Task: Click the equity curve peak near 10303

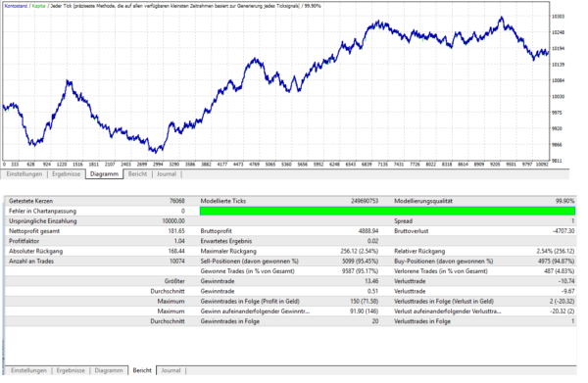Action: (502, 18)
